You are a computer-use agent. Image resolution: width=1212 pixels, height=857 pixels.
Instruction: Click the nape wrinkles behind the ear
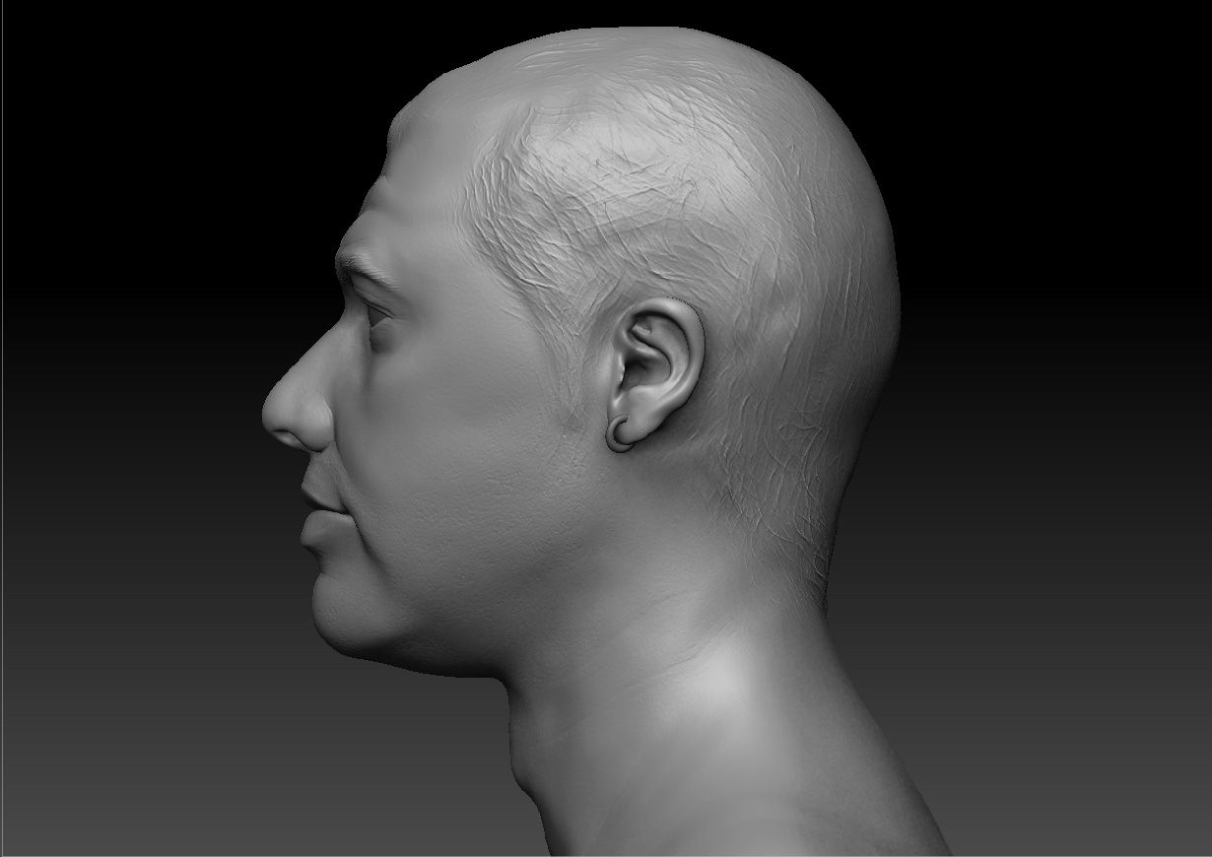tap(769, 473)
